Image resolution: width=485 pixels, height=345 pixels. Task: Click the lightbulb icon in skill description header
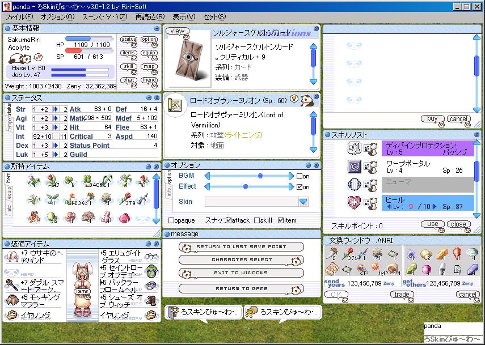tap(294, 99)
